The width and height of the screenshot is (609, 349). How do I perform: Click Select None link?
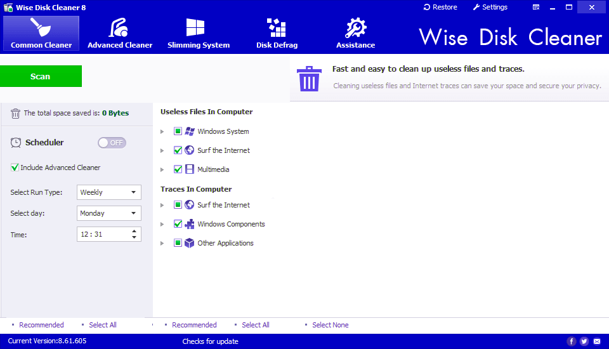331,325
